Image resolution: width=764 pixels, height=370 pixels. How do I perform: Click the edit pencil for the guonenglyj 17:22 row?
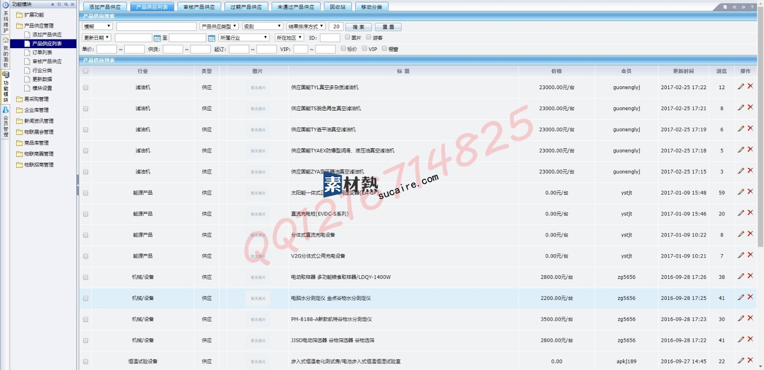coord(741,86)
